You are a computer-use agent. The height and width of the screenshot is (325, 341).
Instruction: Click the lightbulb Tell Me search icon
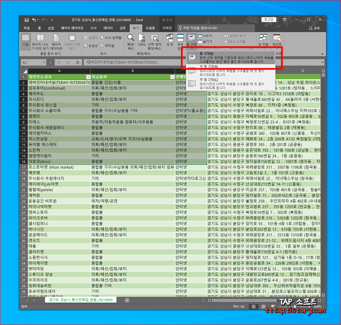point(180,28)
